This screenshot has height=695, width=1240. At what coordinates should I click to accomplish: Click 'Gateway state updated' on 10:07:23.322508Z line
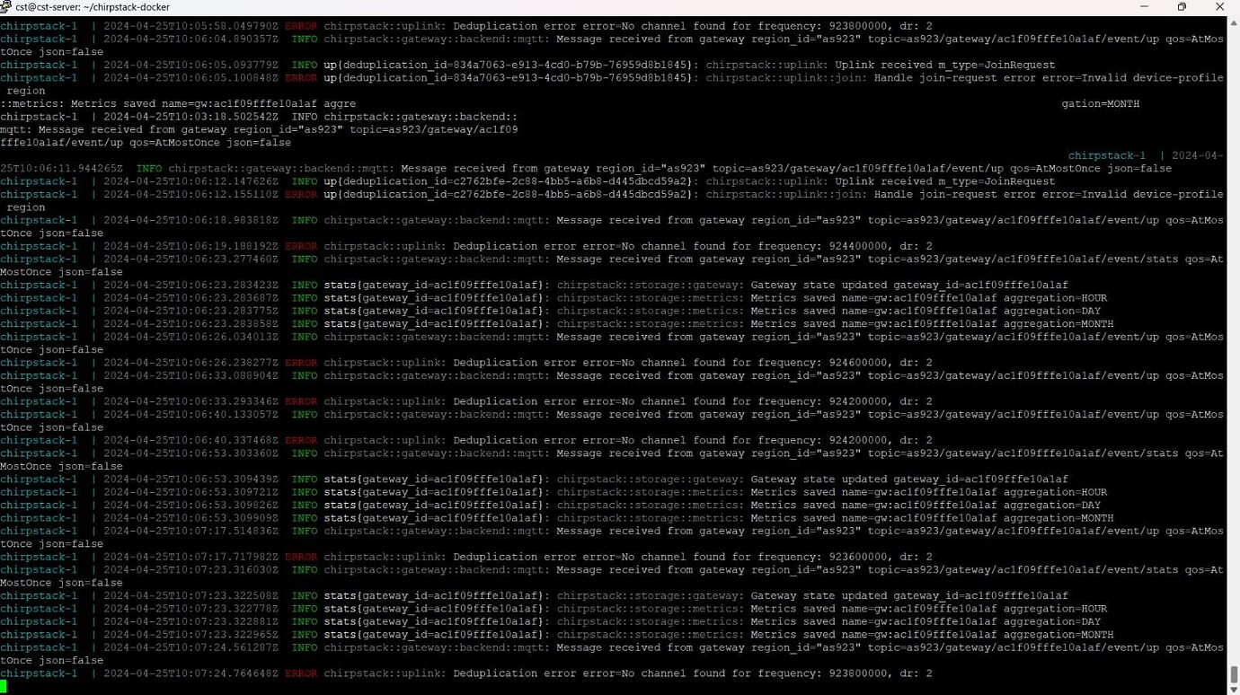[x=819, y=595]
